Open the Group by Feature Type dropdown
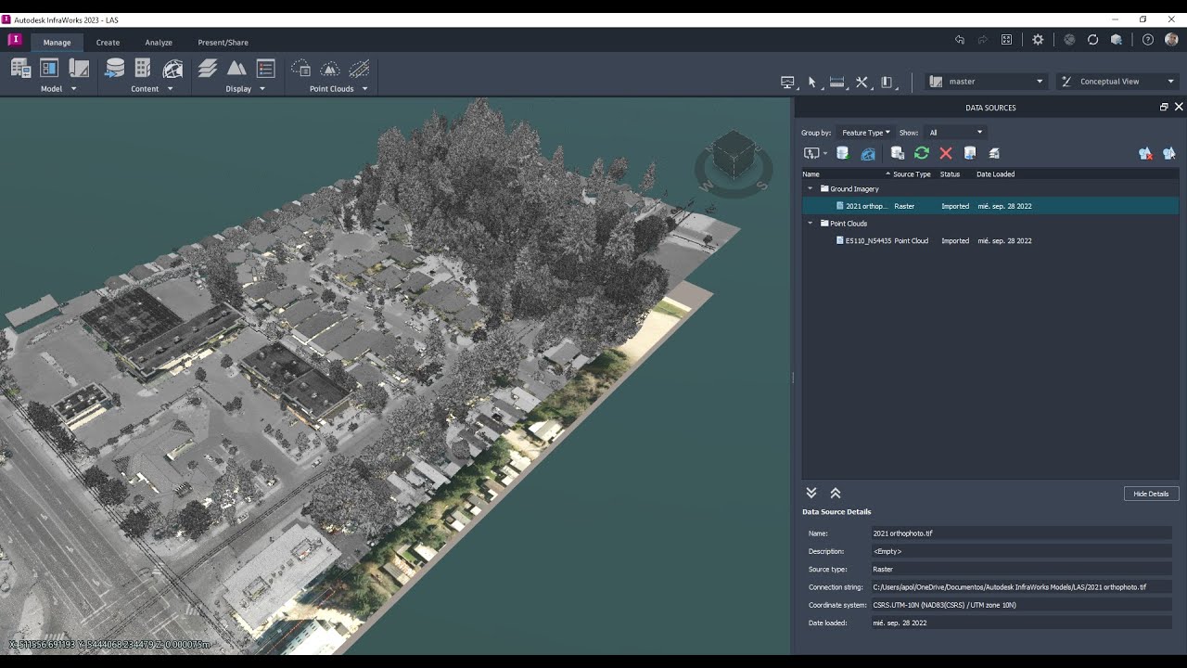 [864, 133]
